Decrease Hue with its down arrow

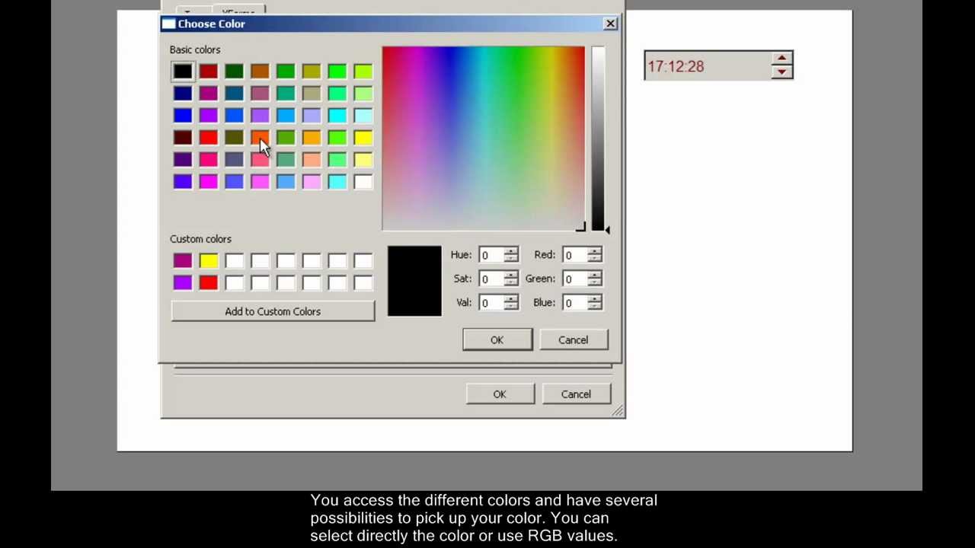tap(511, 259)
